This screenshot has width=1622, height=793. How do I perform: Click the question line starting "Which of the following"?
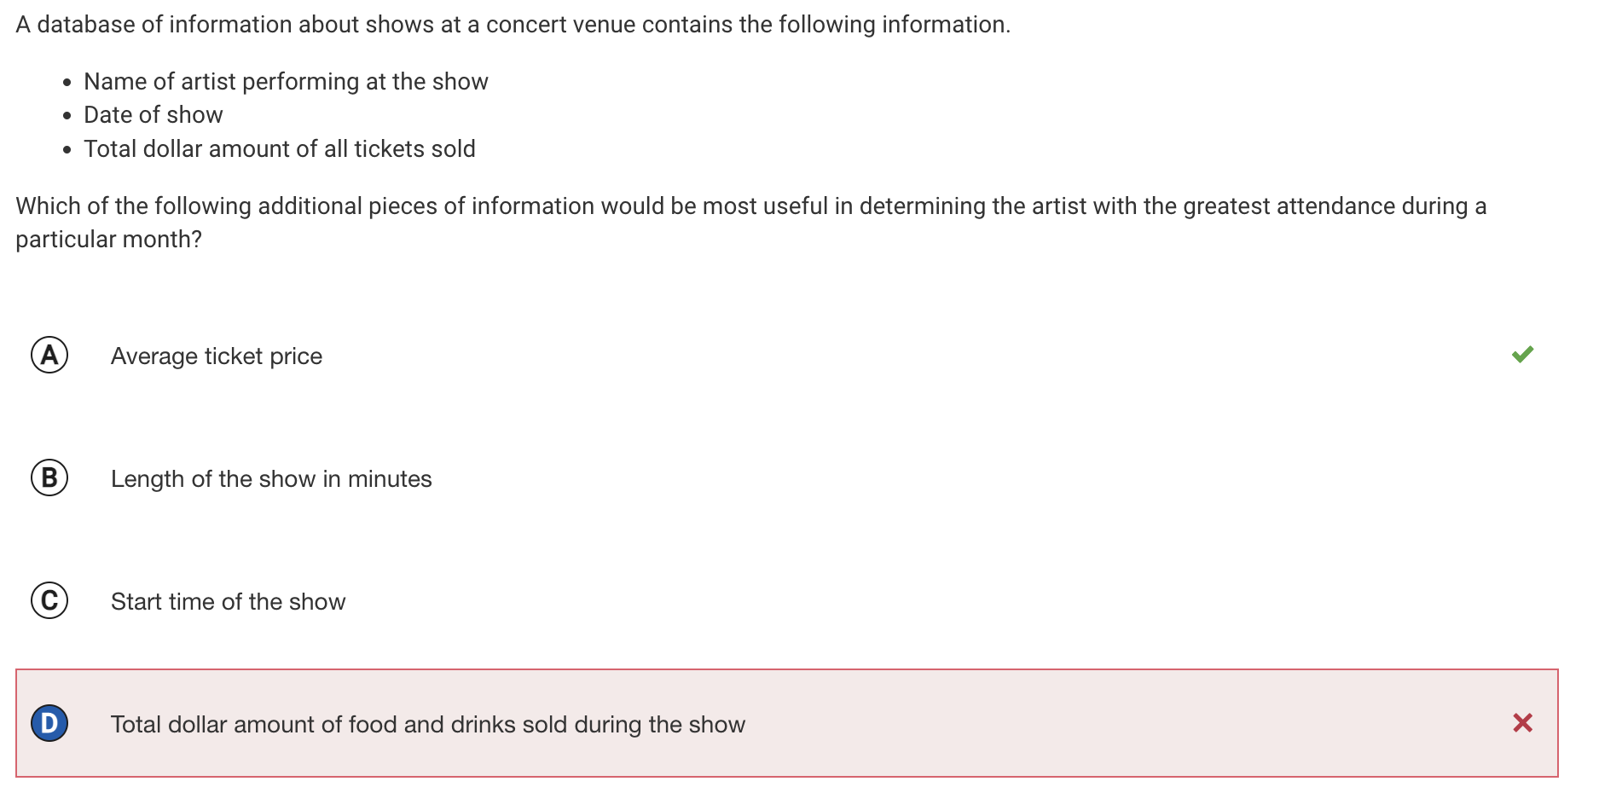tap(750, 206)
